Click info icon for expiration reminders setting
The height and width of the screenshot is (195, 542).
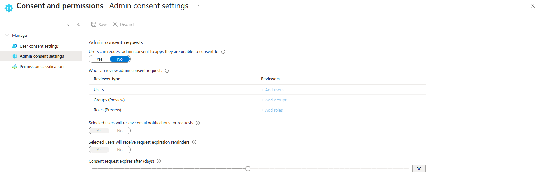coord(194,142)
